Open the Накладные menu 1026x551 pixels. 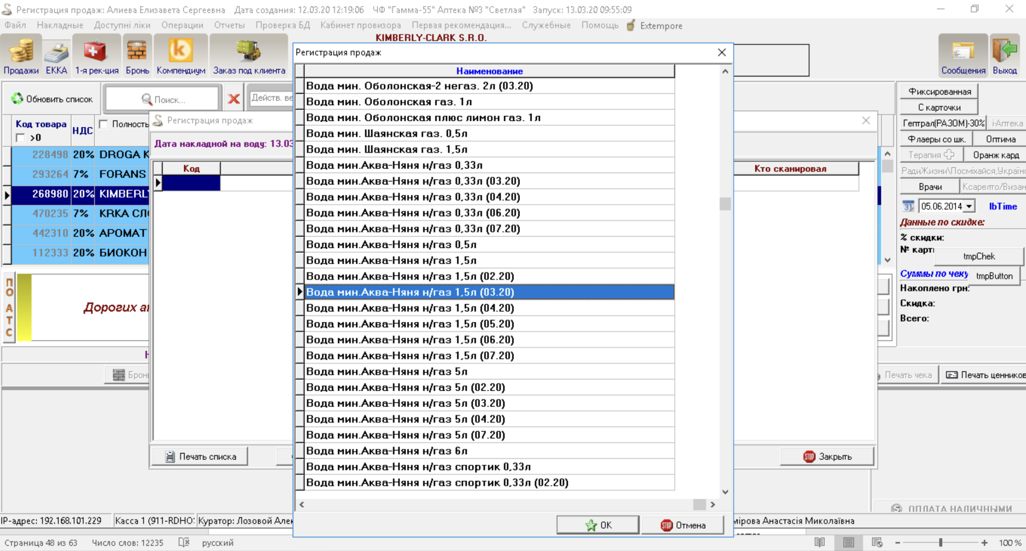click(60, 25)
